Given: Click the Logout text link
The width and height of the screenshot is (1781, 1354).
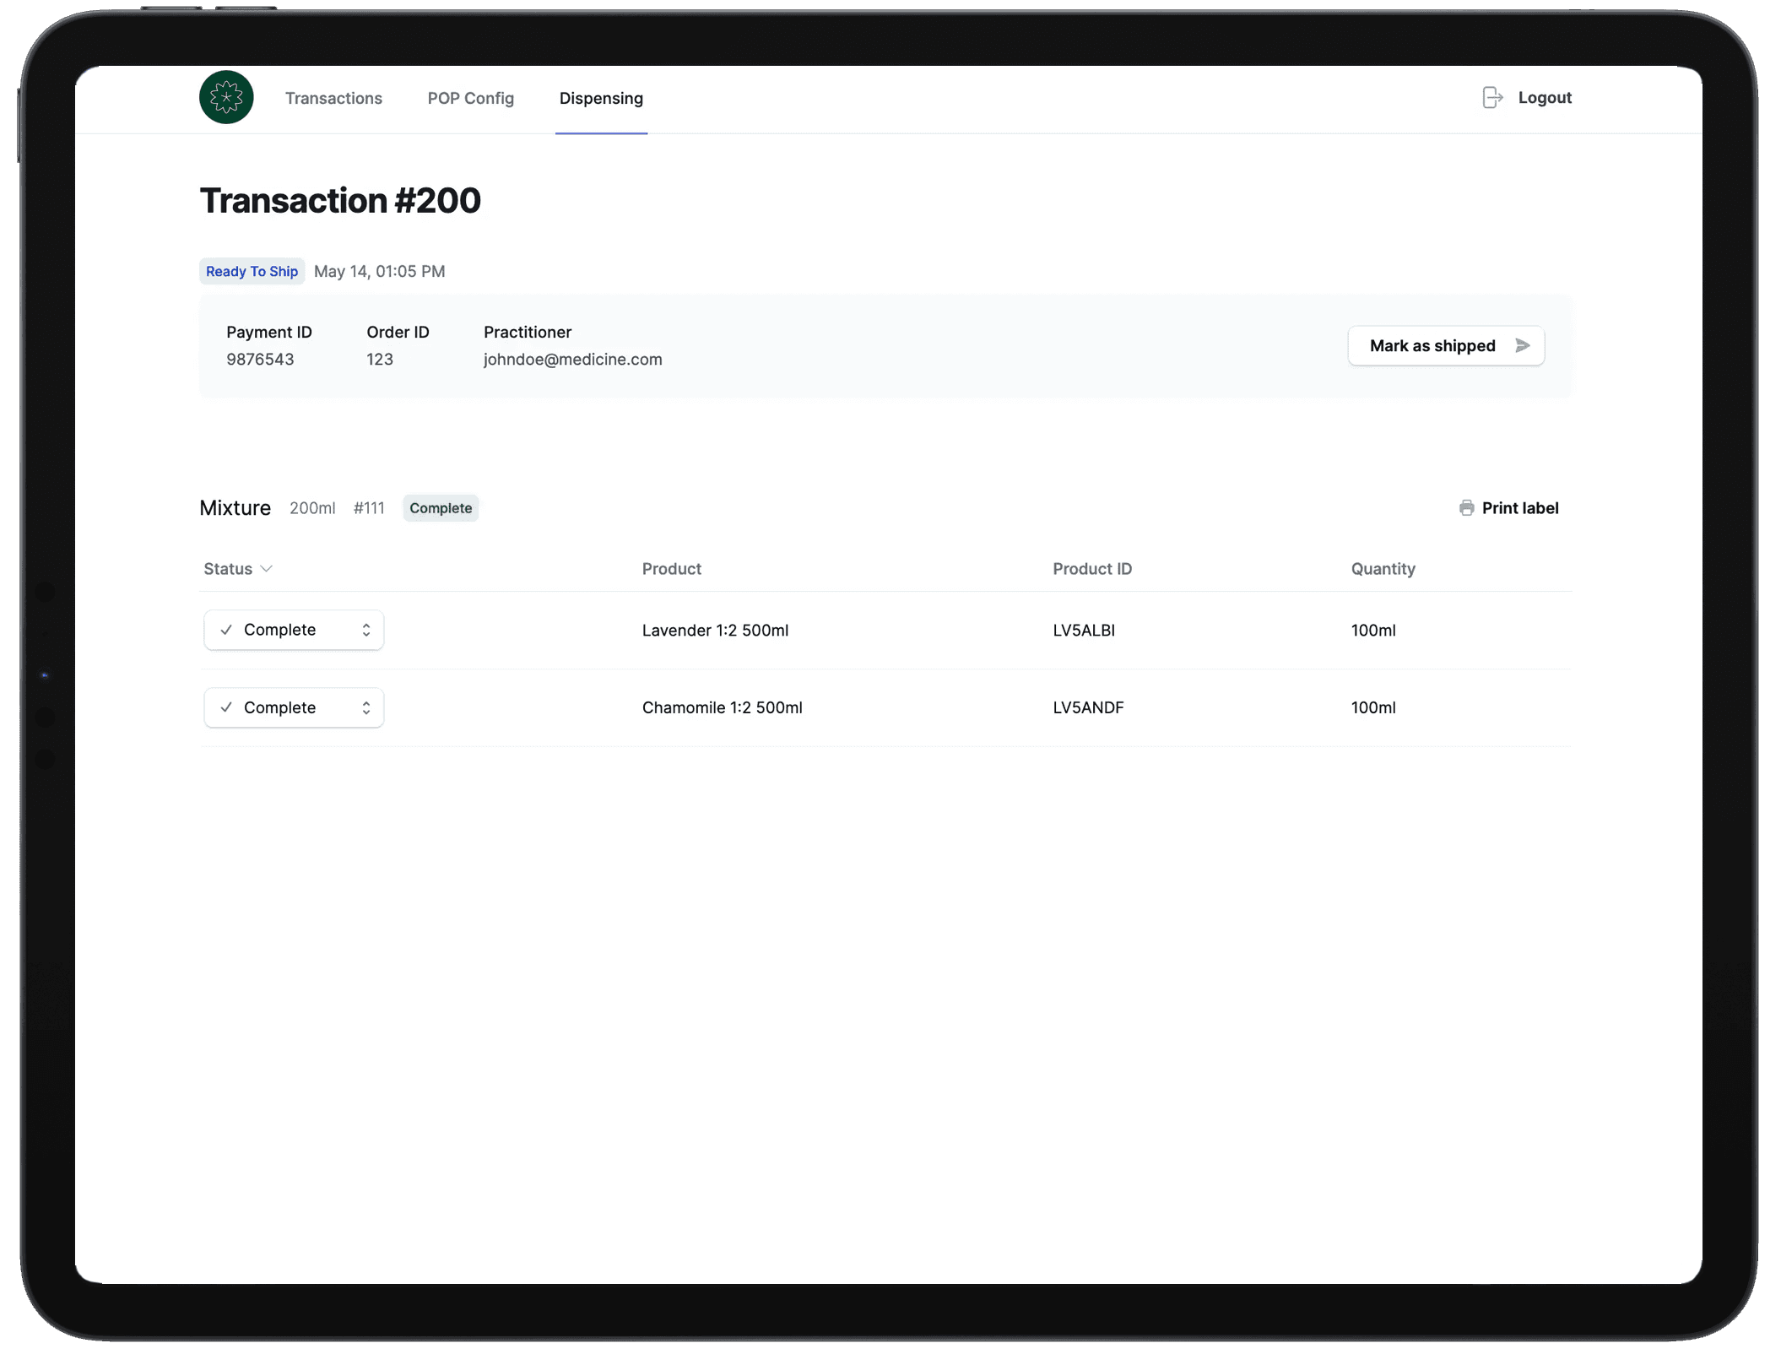Looking at the screenshot, I should [x=1544, y=98].
